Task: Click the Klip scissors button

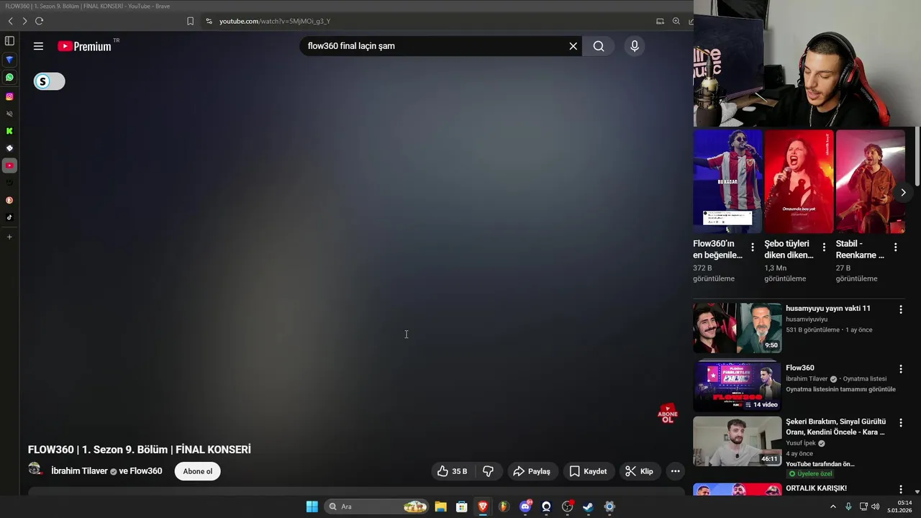Action: pyautogui.click(x=640, y=471)
